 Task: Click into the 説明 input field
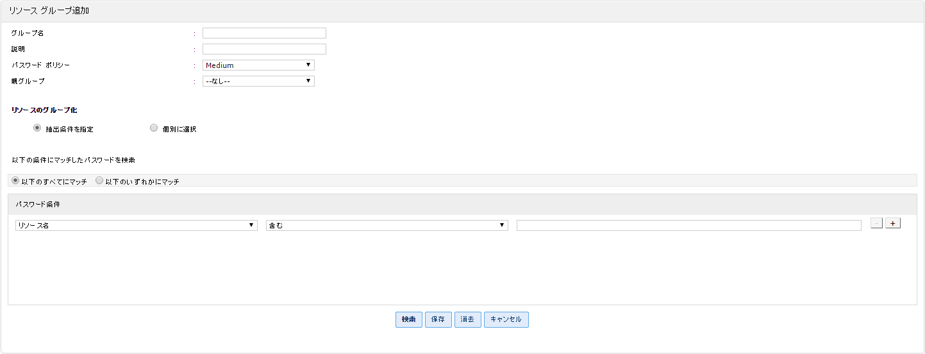point(264,49)
